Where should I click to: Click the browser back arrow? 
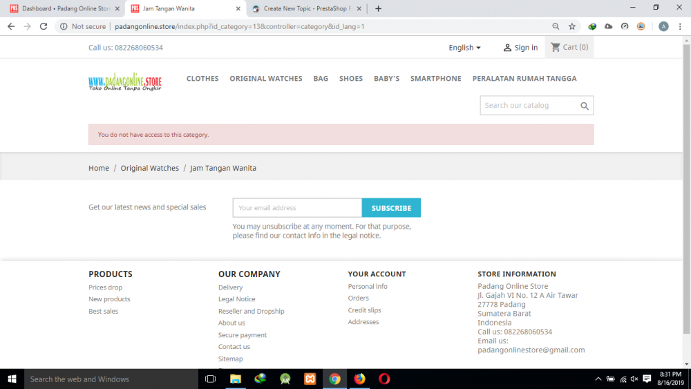(11, 26)
